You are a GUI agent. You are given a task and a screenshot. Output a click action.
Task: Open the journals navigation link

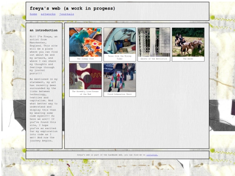click(x=67, y=14)
